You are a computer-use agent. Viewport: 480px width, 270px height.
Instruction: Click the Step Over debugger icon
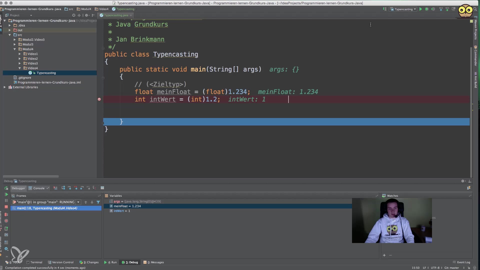click(63, 188)
